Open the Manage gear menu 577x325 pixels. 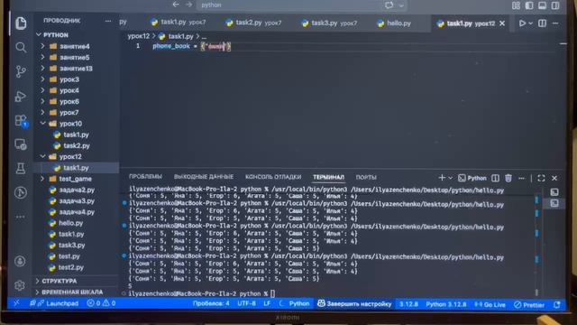(20, 285)
